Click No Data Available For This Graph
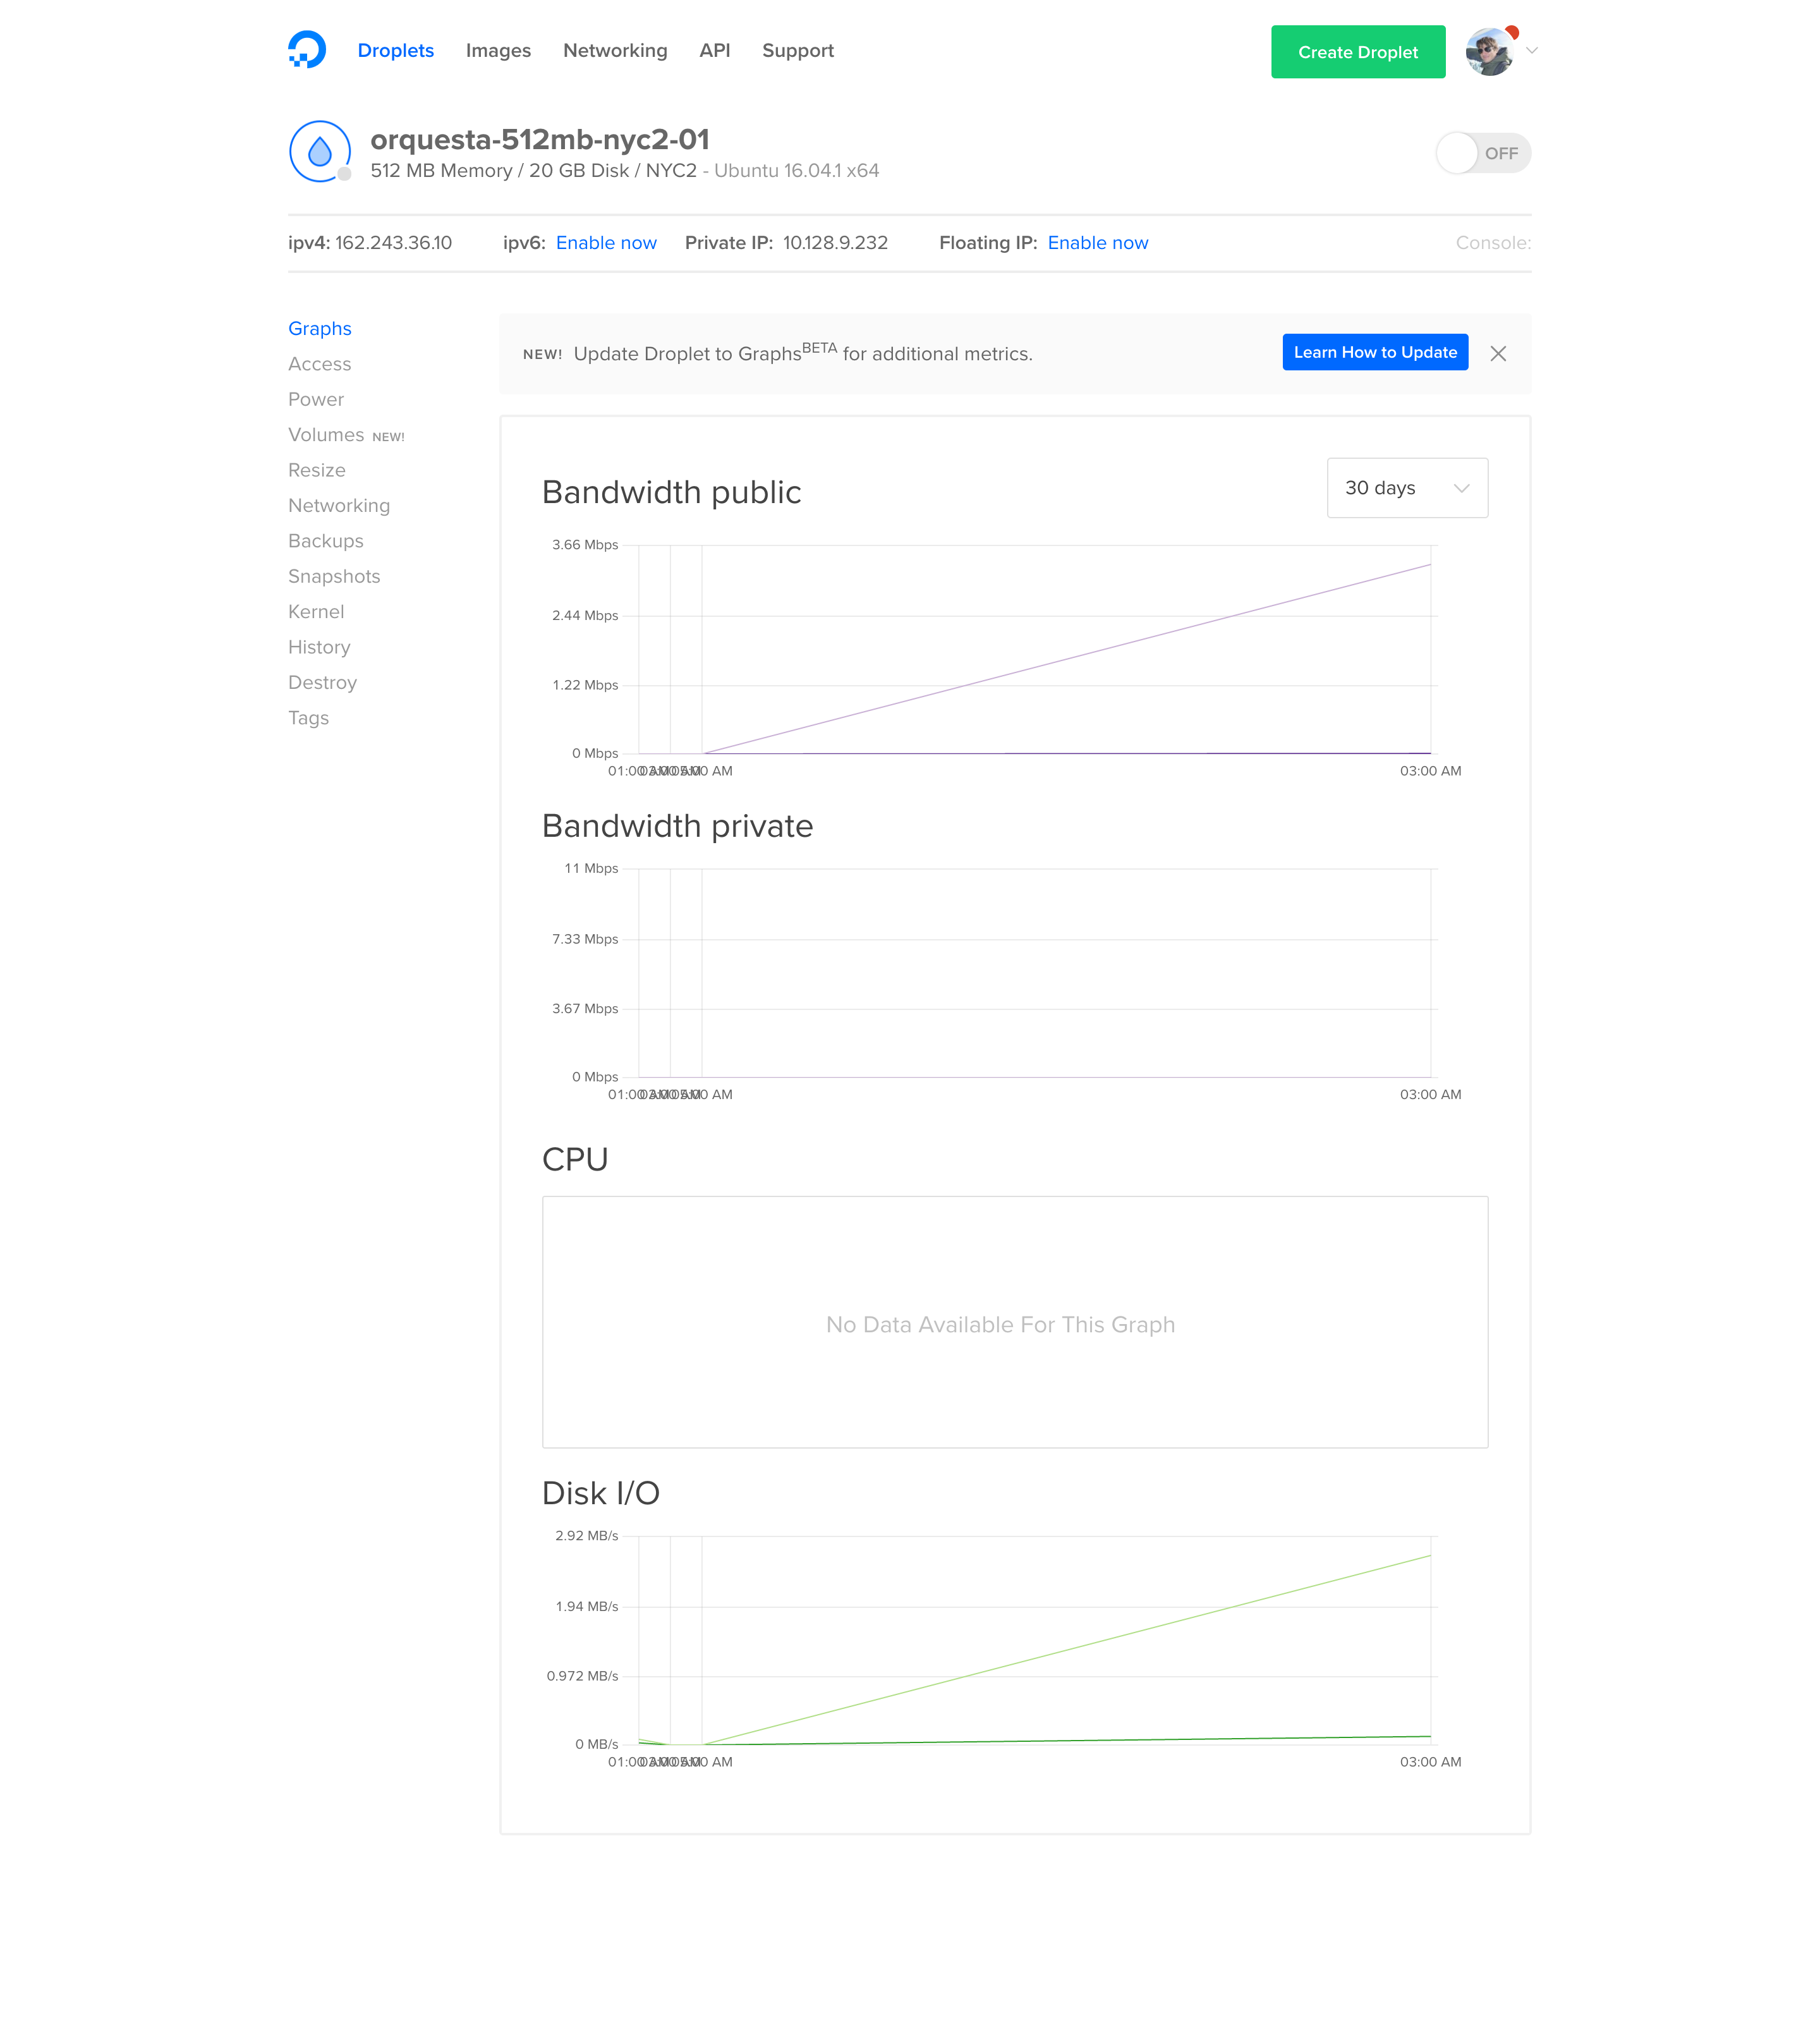Image resolution: width=1820 pixels, height=2025 pixels. (1000, 1325)
